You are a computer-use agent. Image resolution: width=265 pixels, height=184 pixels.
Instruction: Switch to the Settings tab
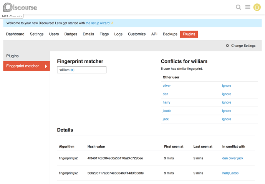coord(36,34)
